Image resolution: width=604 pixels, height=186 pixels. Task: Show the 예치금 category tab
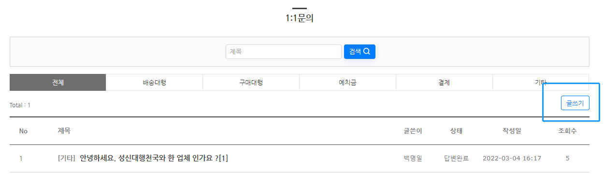click(347, 82)
